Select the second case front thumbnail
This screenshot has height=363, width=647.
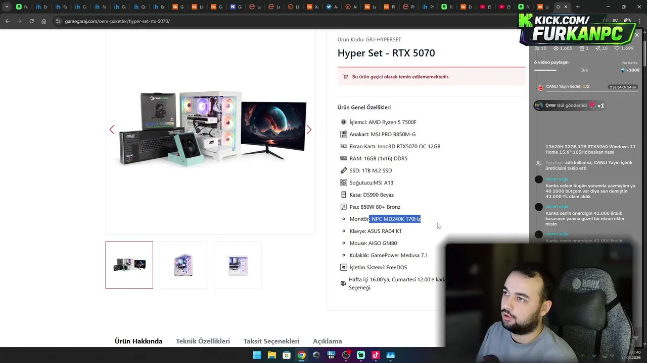click(x=183, y=265)
